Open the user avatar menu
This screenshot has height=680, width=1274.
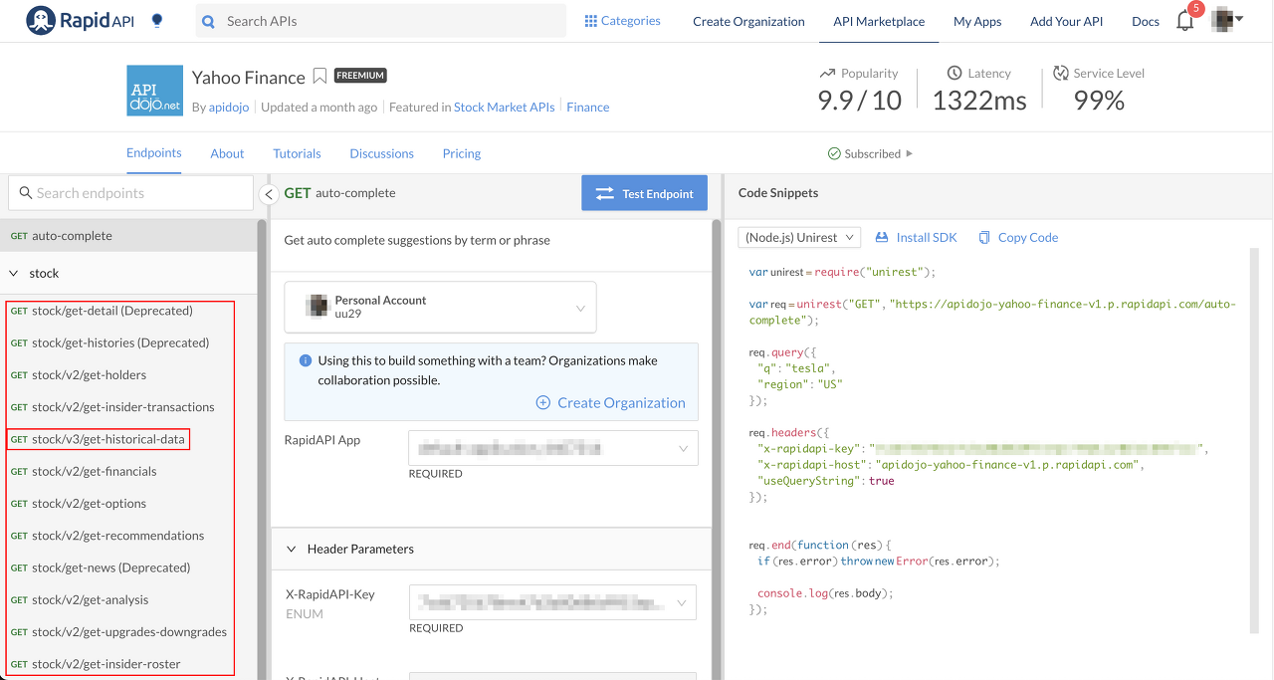point(1227,20)
